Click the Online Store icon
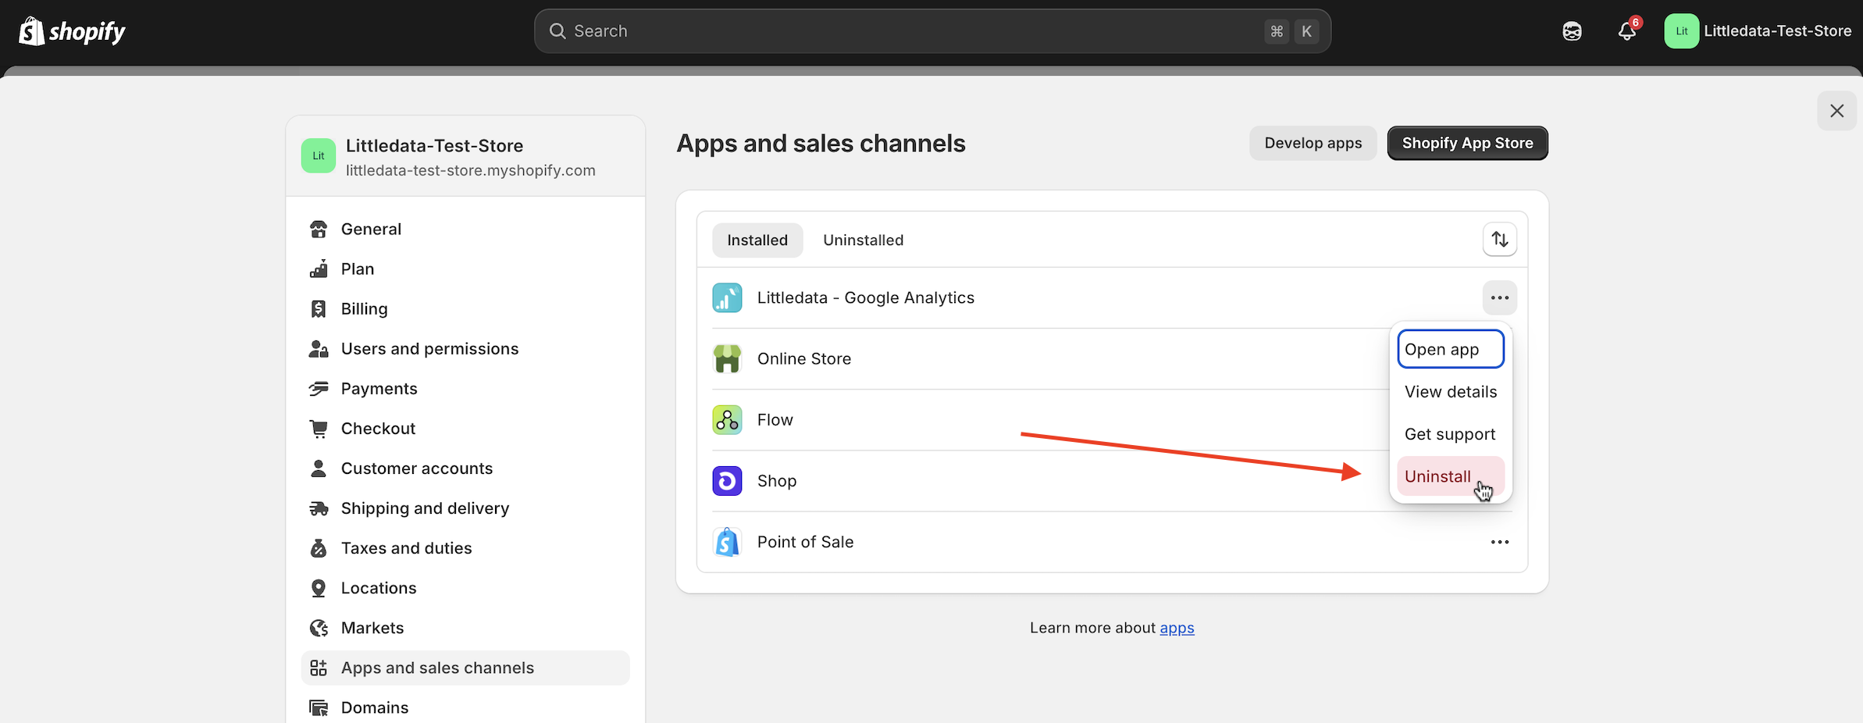Viewport: 1863px width, 723px height. click(727, 358)
